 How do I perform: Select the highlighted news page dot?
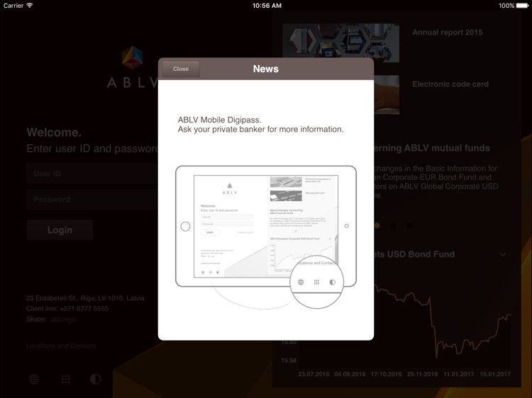point(377,225)
